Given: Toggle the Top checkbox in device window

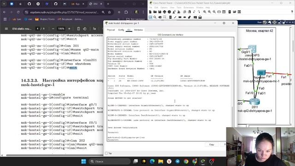Looking at the screenshot, I should point(106,153).
